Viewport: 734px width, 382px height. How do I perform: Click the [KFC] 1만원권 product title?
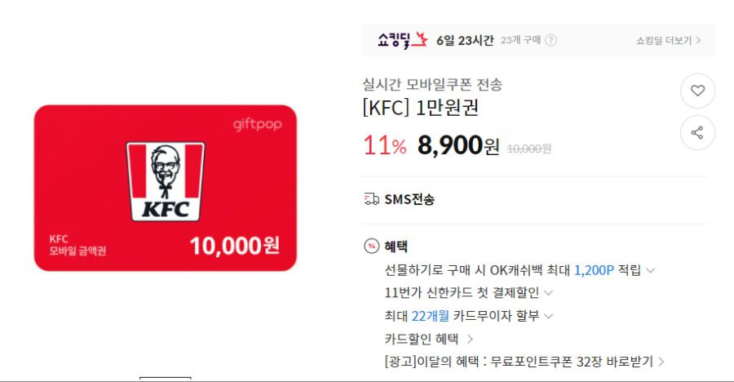click(420, 108)
